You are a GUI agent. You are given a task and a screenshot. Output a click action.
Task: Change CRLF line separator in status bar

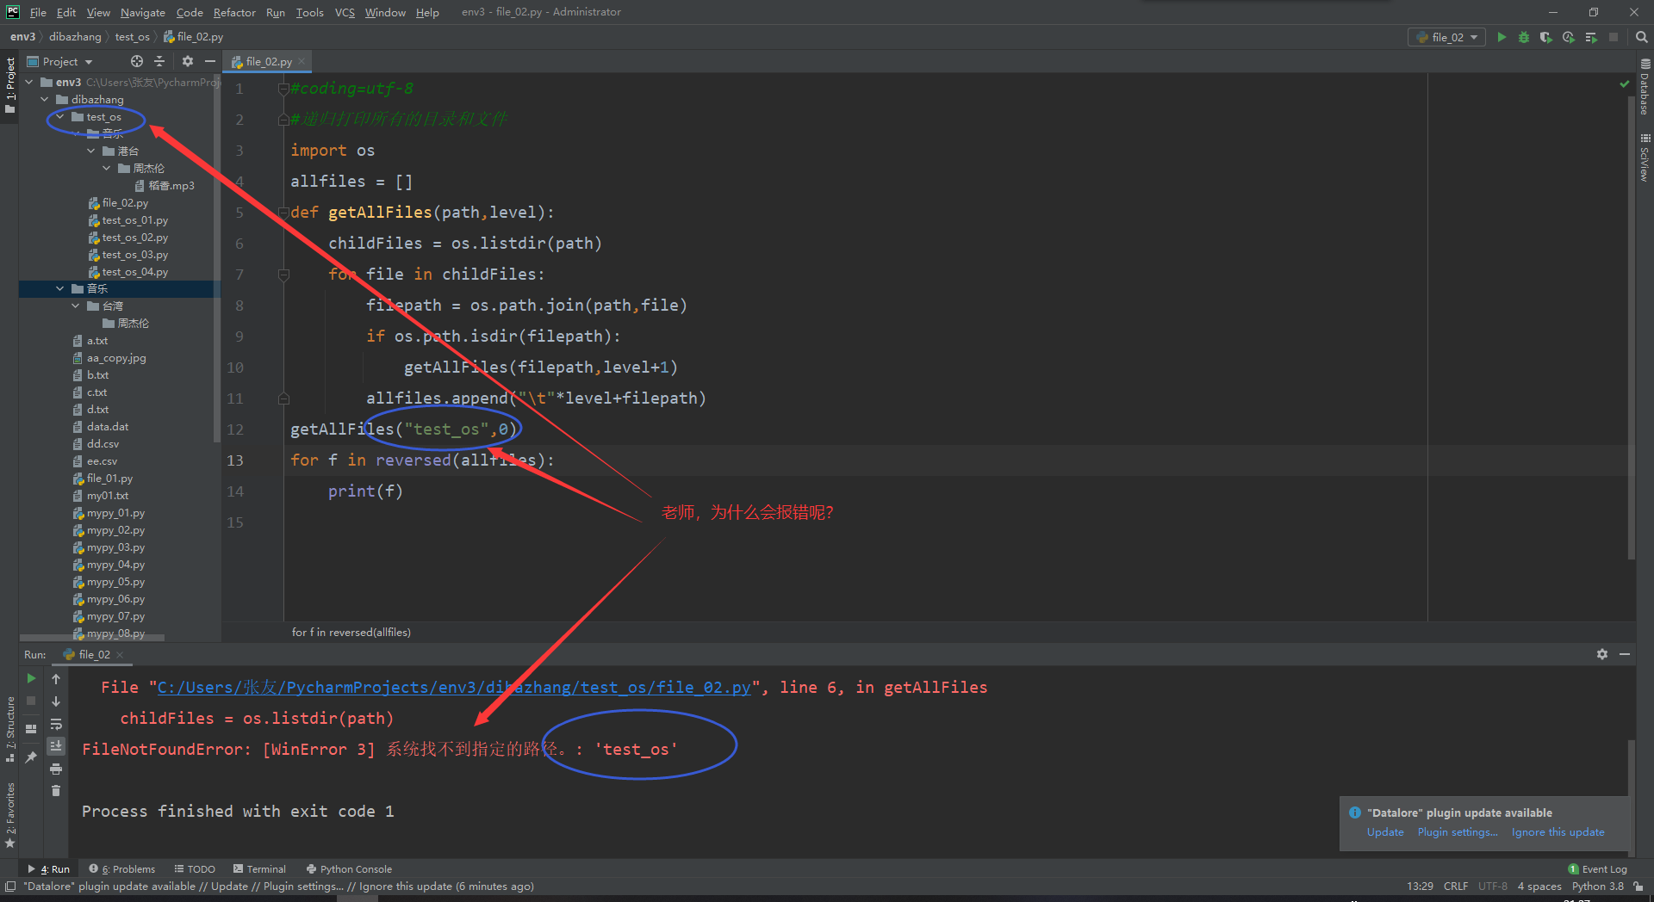click(x=1456, y=886)
